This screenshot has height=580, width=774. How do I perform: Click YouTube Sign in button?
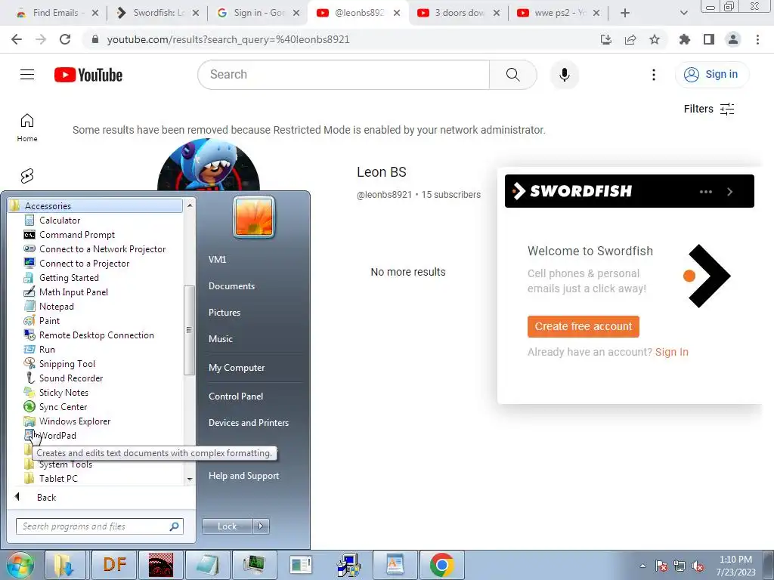click(x=711, y=75)
